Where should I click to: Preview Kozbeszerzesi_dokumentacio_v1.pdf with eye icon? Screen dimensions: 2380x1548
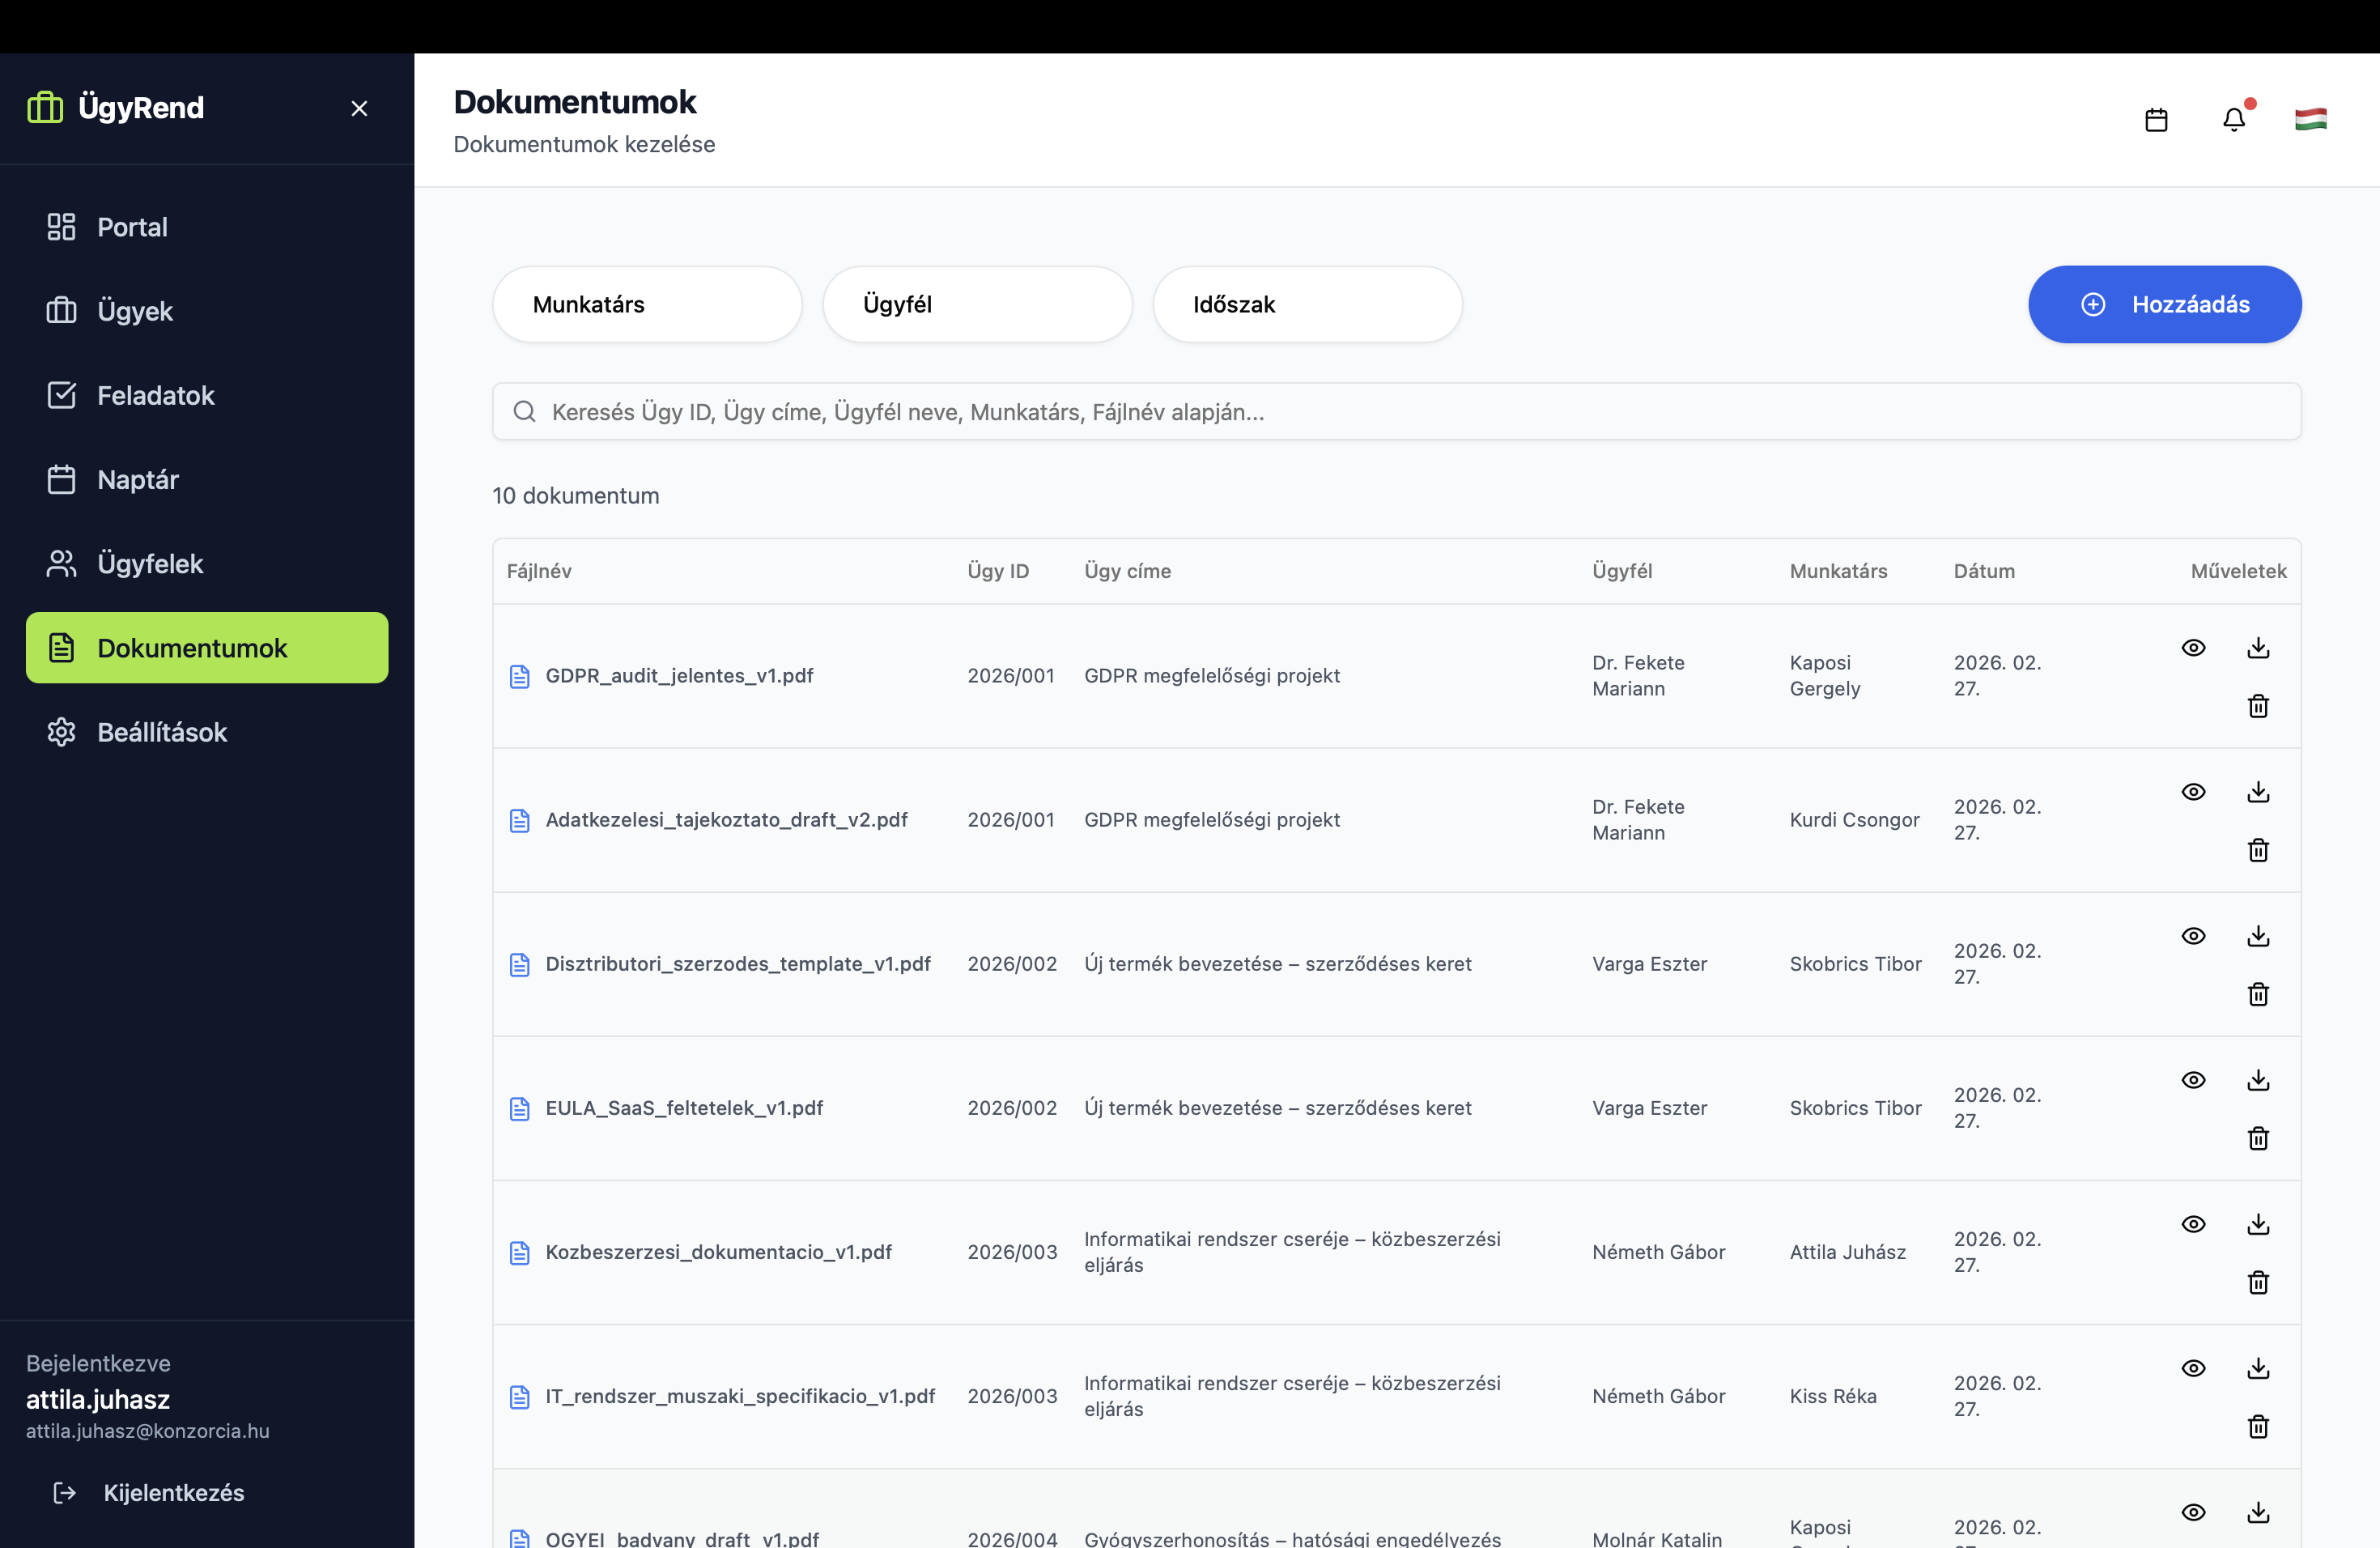click(2193, 1224)
